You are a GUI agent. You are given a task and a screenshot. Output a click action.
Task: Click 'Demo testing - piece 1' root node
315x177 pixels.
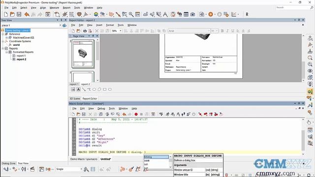[x=18, y=30]
